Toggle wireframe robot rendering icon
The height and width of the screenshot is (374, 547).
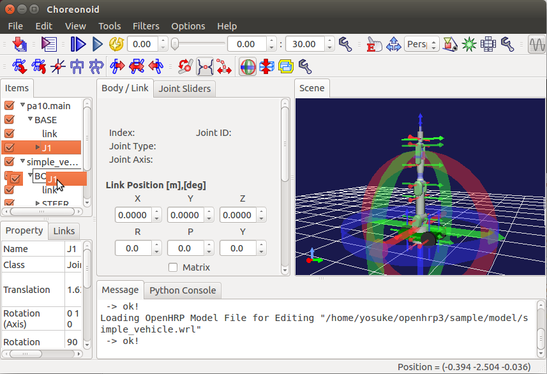tap(488, 44)
